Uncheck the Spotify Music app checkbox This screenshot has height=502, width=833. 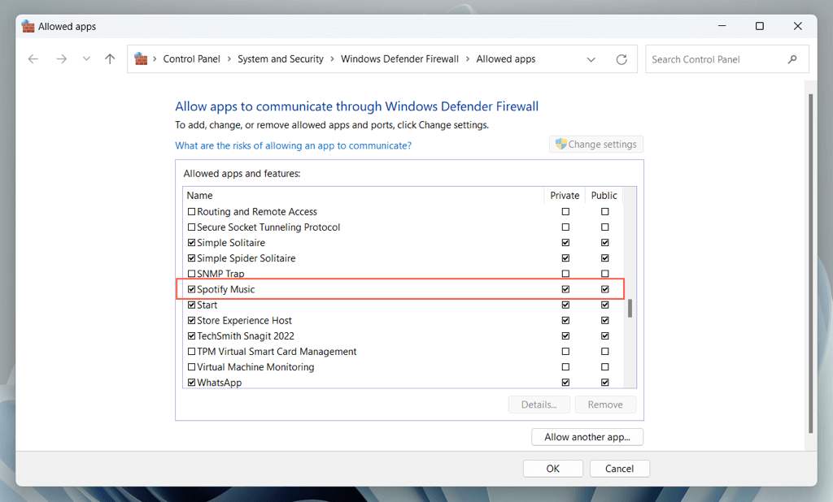coord(191,289)
